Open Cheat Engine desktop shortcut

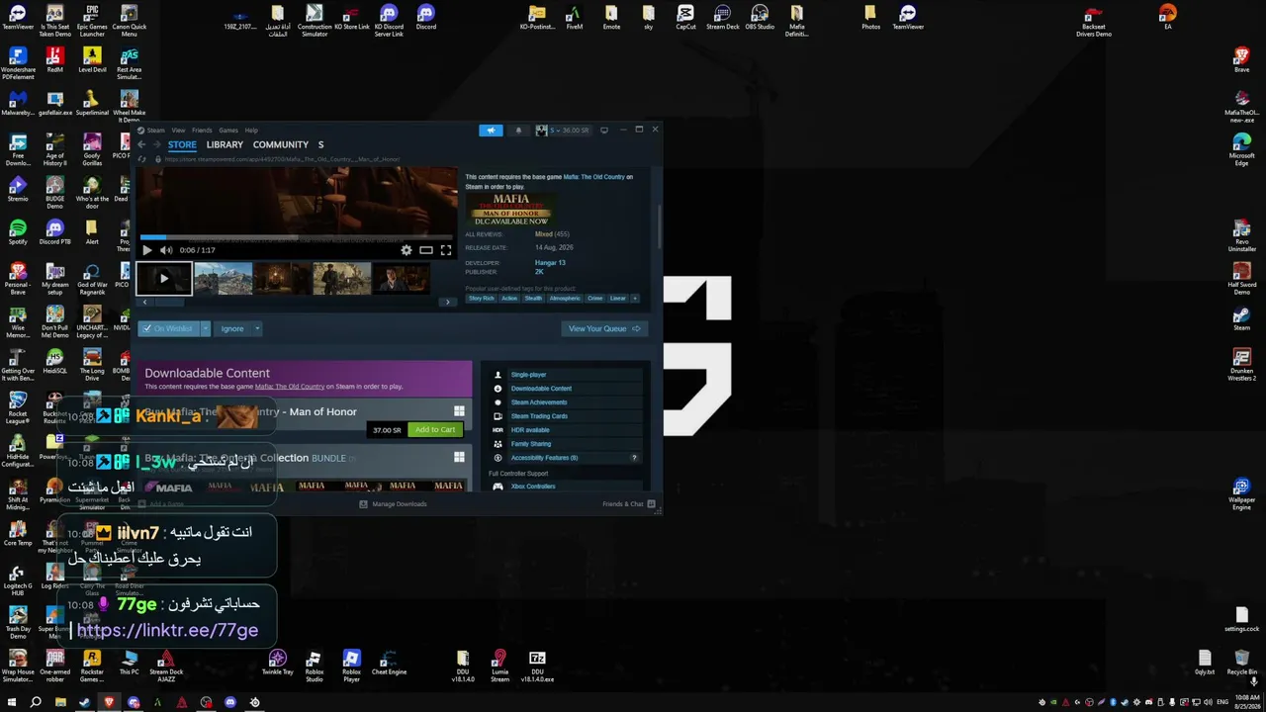point(389,663)
